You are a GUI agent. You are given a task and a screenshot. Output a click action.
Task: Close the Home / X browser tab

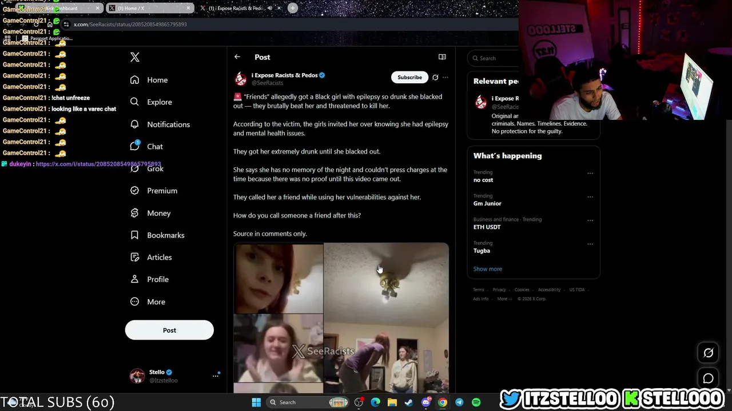click(188, 8)
